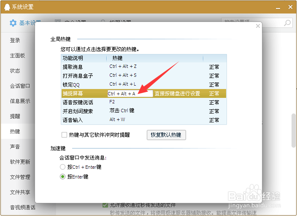Click the search magnifier icon
Viewport: 297px width, 216px height.
coord(287,23)
